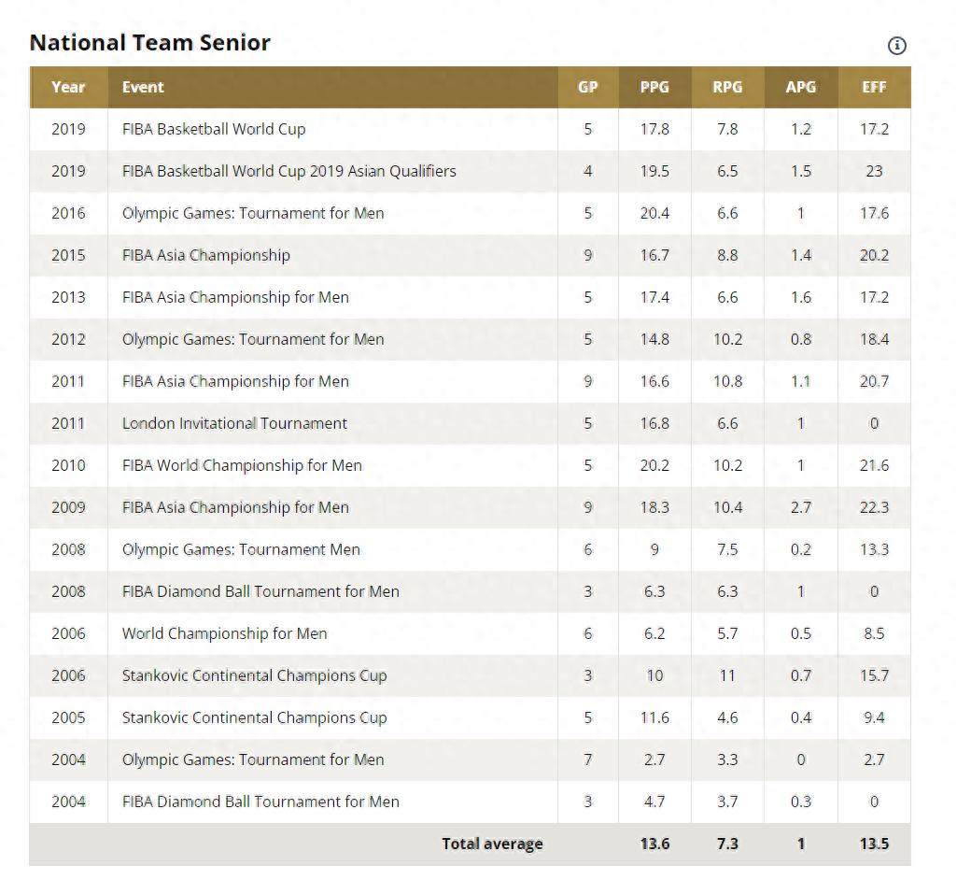This screenshot has width=957, height=880.
Task: Click the Total average row label
Action: click(492, 844)
